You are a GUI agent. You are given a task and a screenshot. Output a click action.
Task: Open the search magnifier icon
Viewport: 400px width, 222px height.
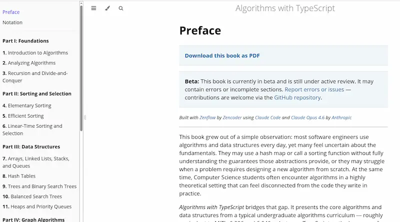pos(121,8)
